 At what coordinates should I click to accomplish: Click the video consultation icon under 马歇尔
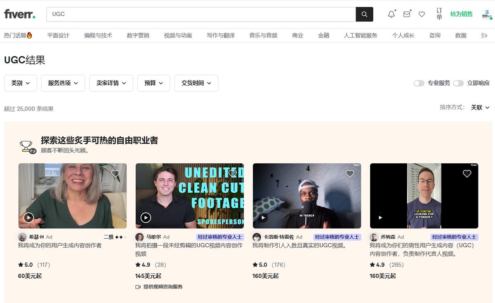(138, 287)
